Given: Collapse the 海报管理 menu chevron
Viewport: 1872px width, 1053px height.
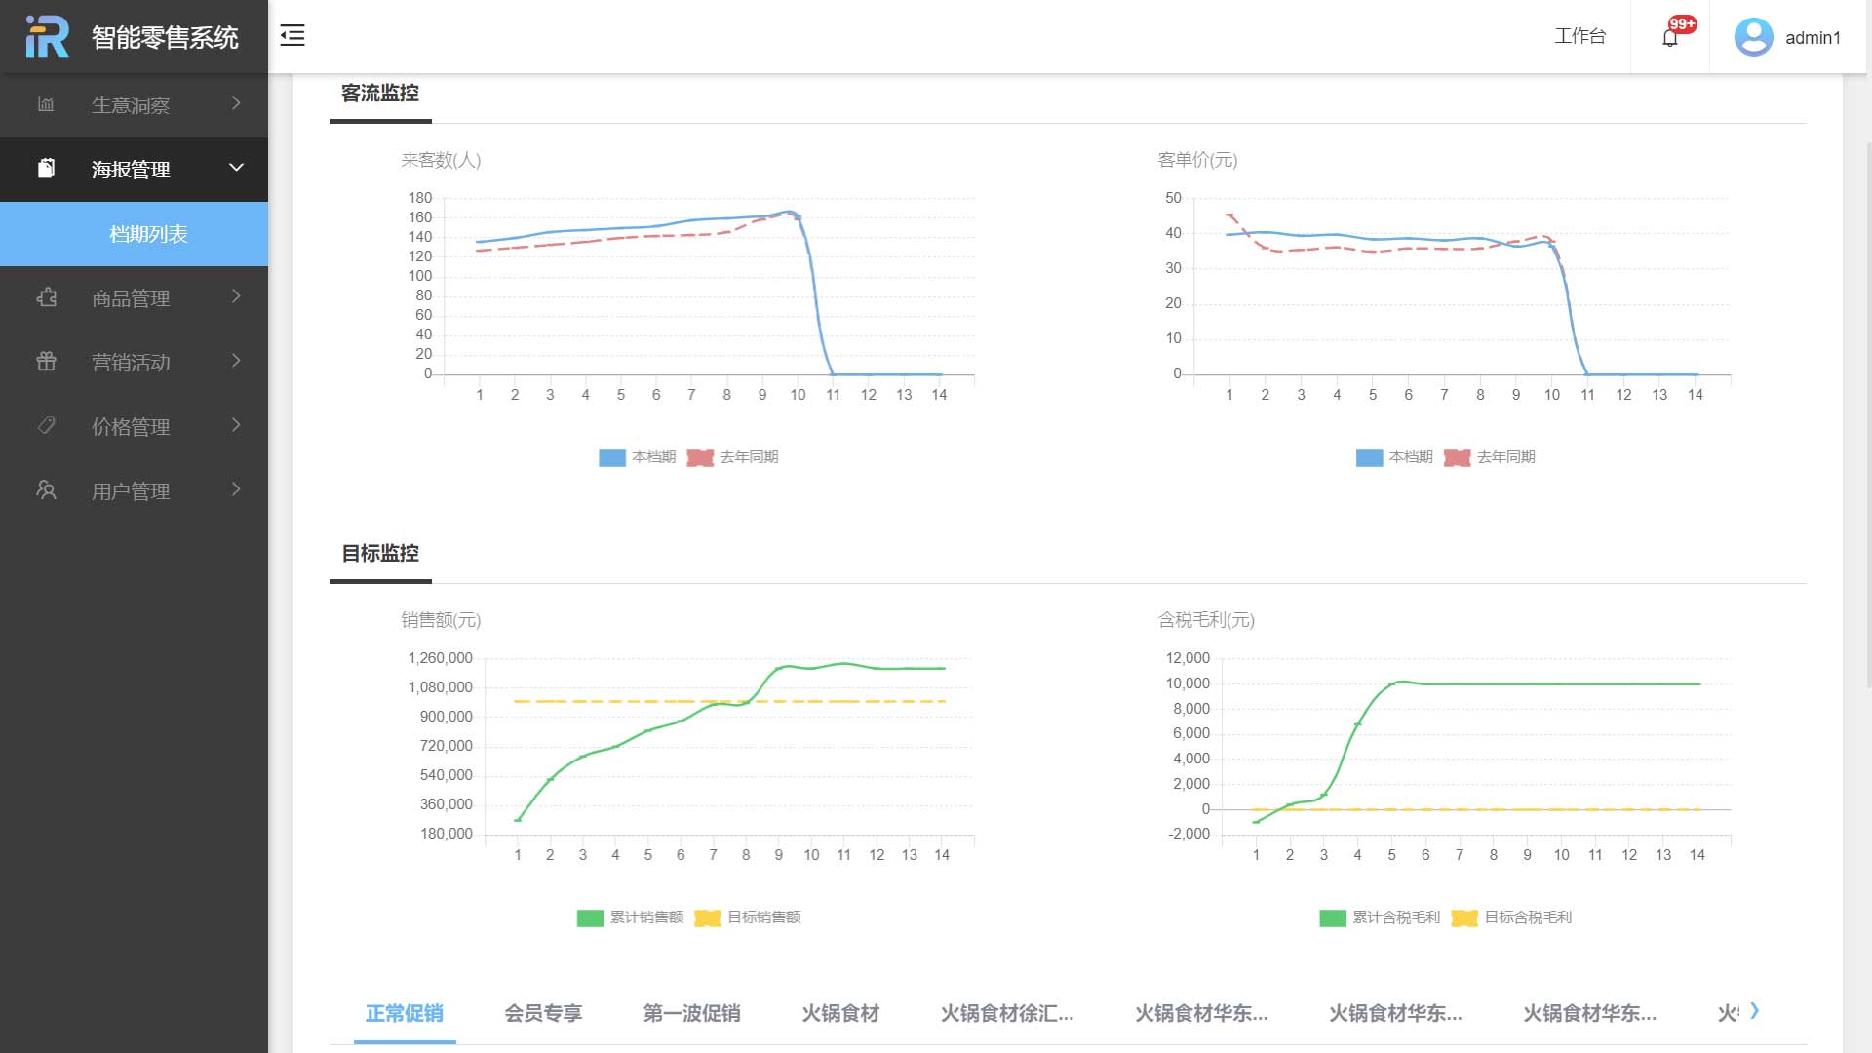Looking at the screenshot, I should coord(236,168).
